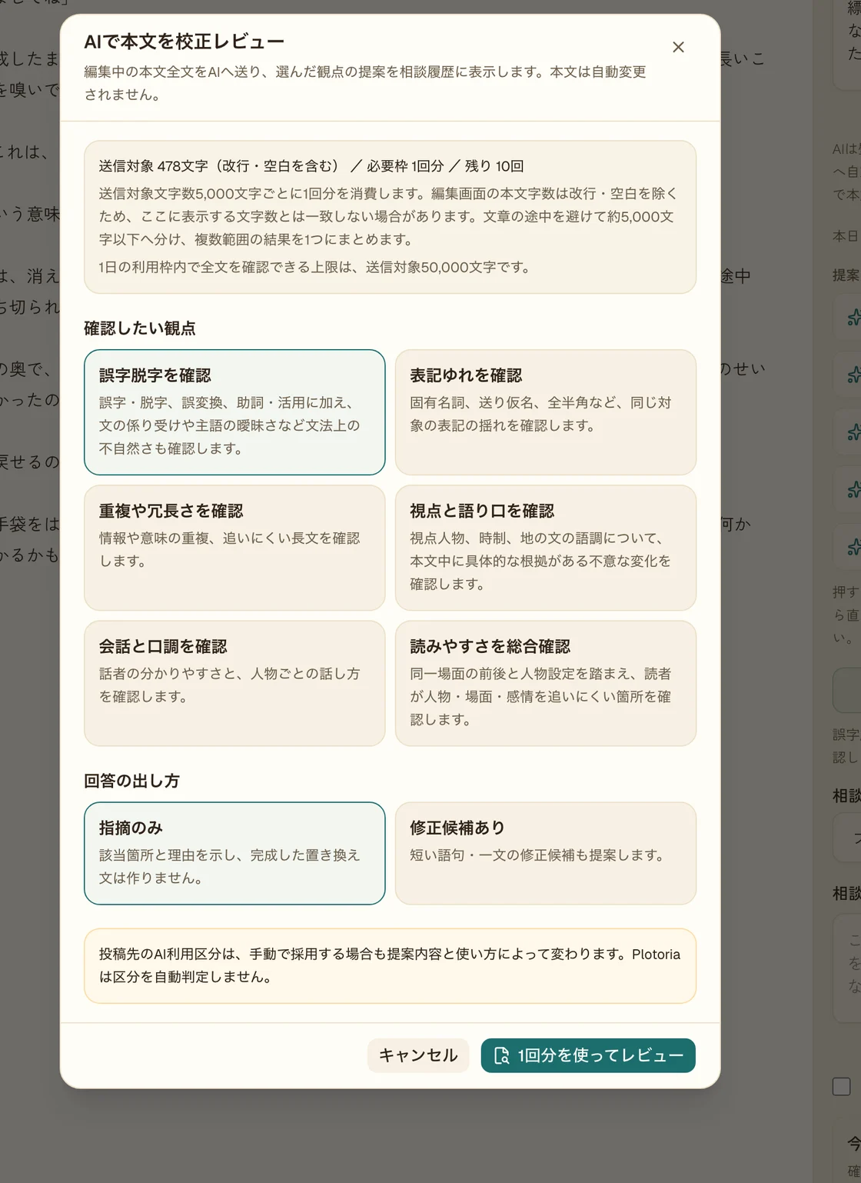
Task: Toggle the checkbox in the background side panel
Action: pos(842,1086)
